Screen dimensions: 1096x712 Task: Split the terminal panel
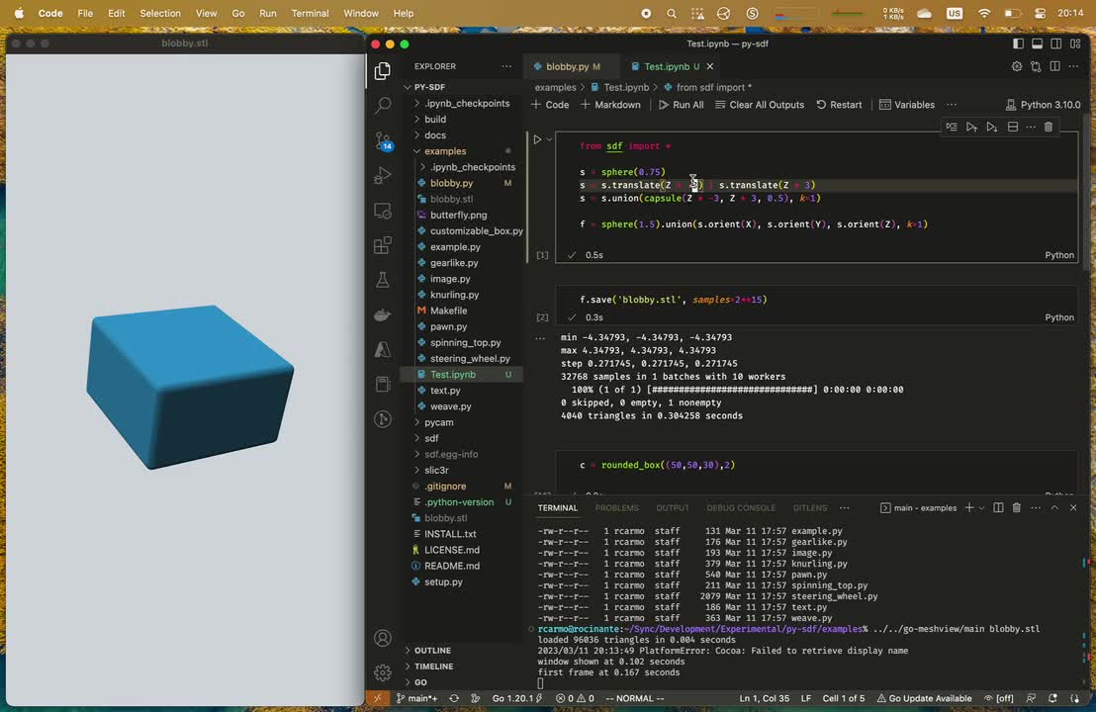coord(998,508)
